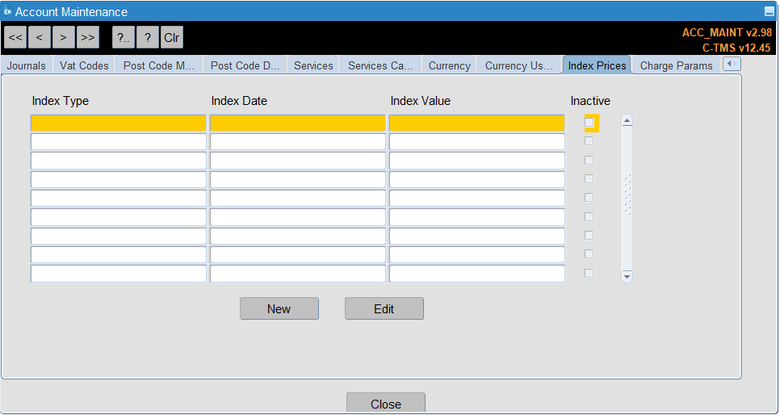Open the Post Code D... tab

(245, 65)
